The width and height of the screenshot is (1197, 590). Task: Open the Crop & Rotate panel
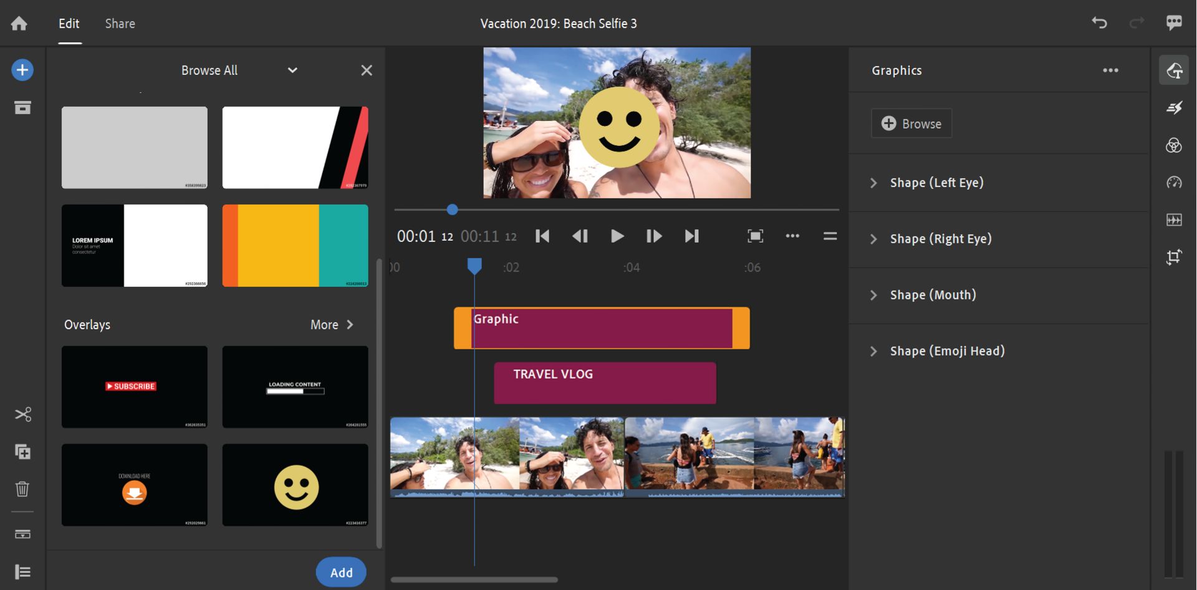[x=1174, y=256]
